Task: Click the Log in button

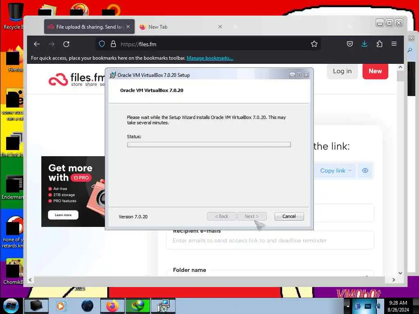Action: coord(342,71)
